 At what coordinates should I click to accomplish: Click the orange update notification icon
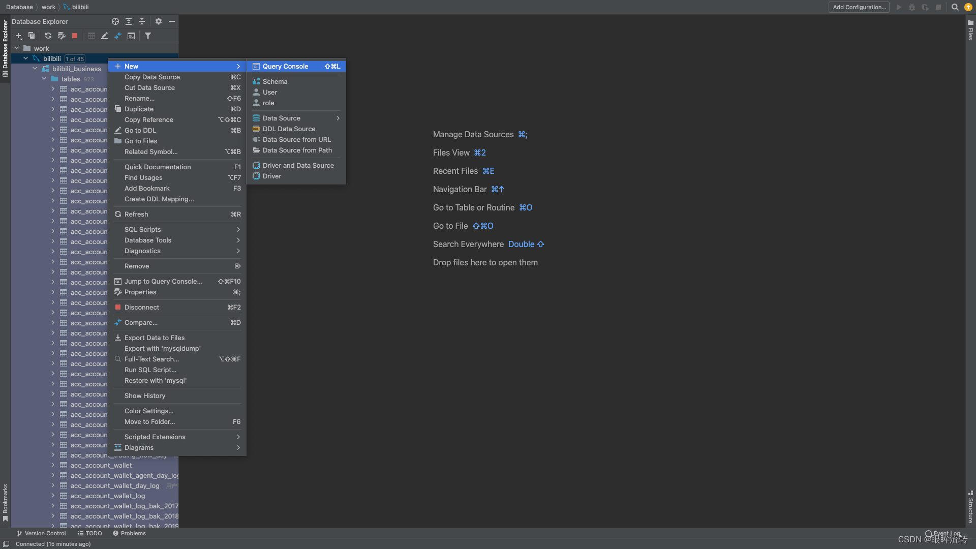click(x=968, y=7)
